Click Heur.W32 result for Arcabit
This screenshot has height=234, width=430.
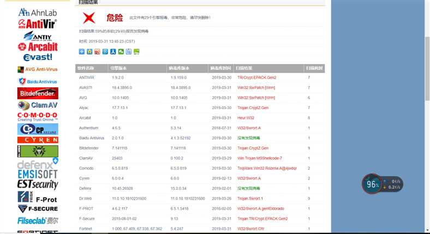pos(246,118)
